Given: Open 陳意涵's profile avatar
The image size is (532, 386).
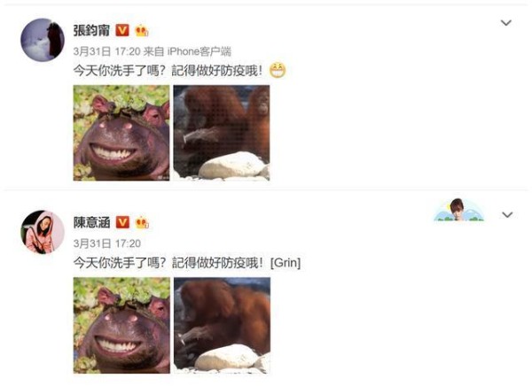Looking at the screenshot, I should click(x=43, y=232).
